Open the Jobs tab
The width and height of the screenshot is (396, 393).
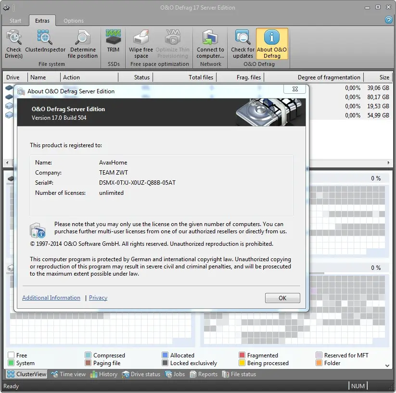click(175, 374)
